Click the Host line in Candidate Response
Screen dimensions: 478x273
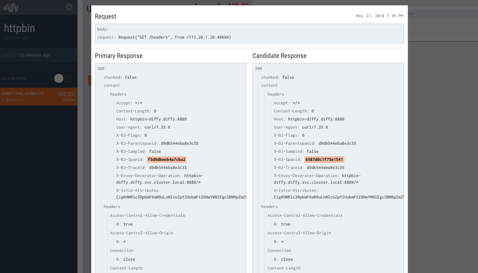click(x=309, y=119)
